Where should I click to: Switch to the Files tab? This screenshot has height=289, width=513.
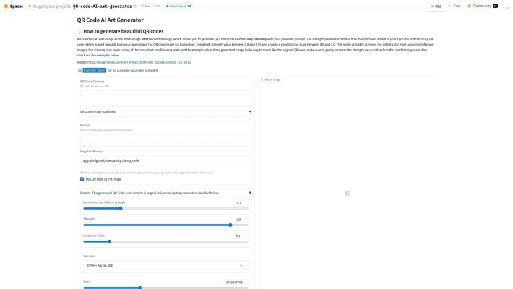click(x=454, y=6)
